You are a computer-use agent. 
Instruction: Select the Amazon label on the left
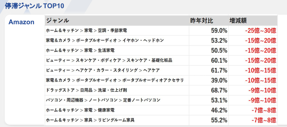pyautogui.click(x=21, y=22)
